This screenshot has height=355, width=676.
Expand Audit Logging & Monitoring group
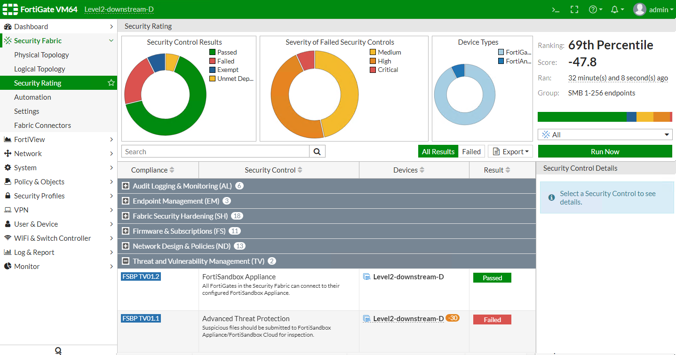click(x=126, y=186)
